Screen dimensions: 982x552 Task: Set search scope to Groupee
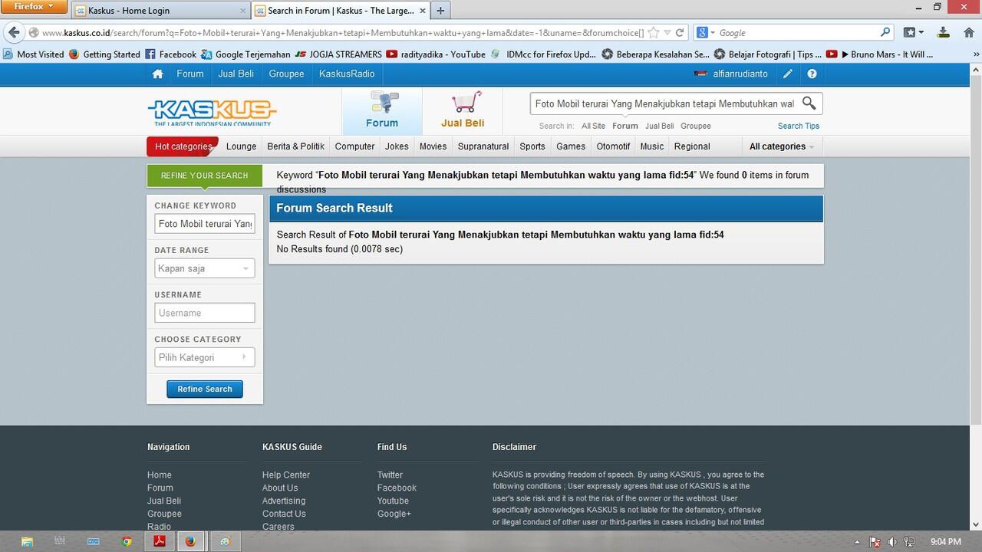point(696,126)
